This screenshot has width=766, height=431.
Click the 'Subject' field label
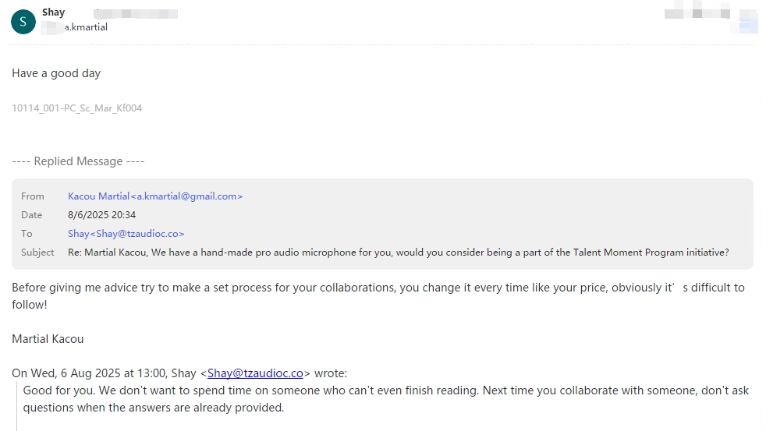[x=37, y=253]
